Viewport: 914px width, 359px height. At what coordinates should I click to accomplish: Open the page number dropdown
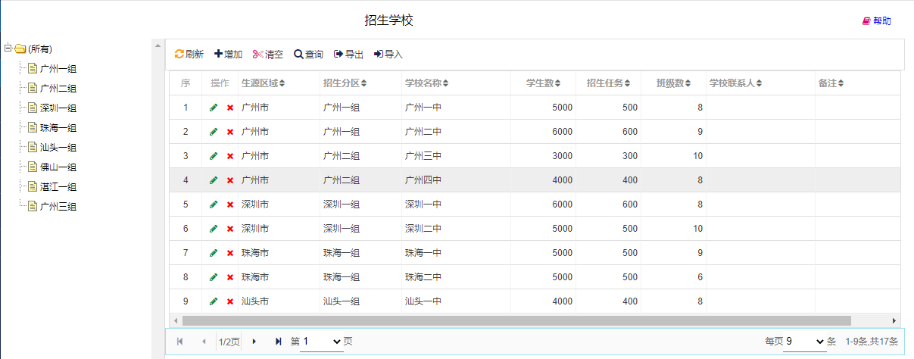point(323,342)
